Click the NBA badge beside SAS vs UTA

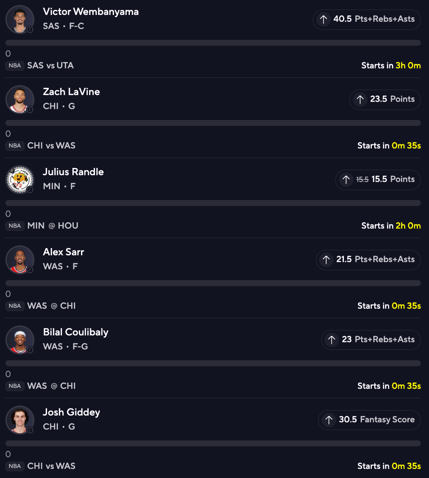click(14, 66)
